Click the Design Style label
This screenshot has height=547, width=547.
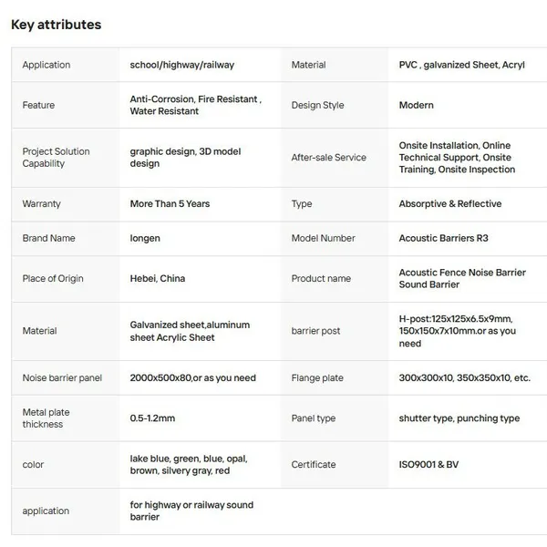(317, 105)
